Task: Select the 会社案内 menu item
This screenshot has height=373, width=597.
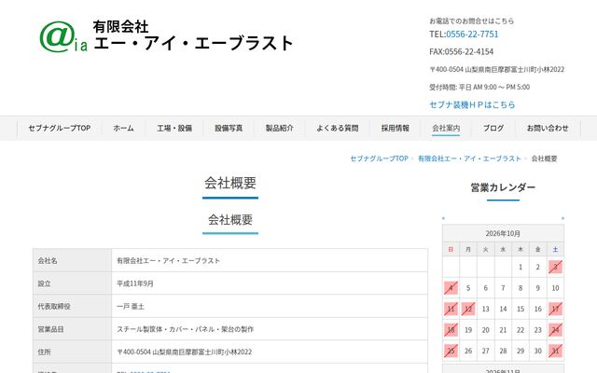Action: [446, 129]
